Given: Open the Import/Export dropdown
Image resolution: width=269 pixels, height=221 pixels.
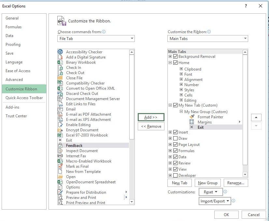Looking at the screenshot, I should 214,201.
